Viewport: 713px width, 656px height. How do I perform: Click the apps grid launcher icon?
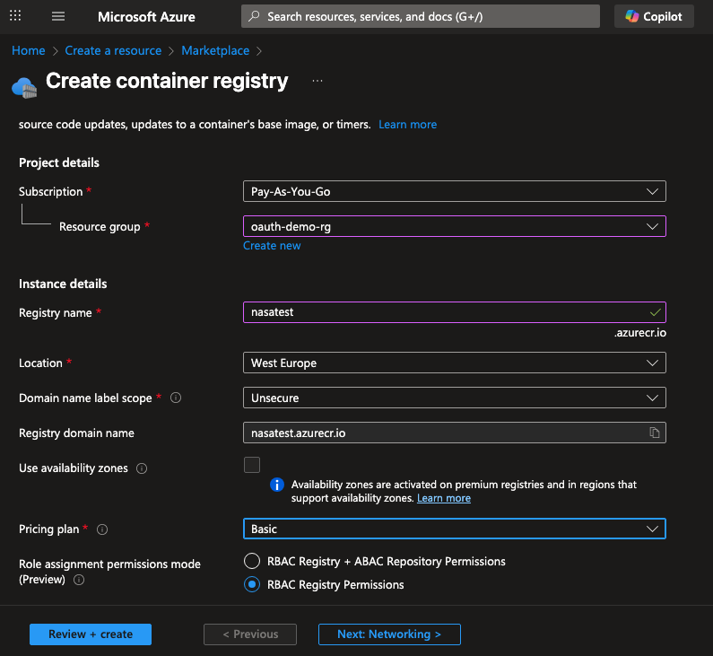pyautogui.click(x=17, y=16)
